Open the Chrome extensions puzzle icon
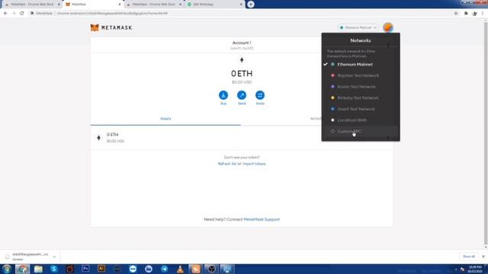 pos(466,14)
